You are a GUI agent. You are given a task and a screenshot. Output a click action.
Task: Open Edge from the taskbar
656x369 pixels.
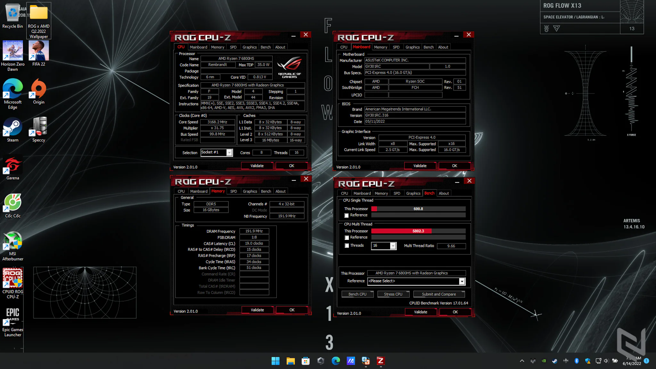(336, 361)
